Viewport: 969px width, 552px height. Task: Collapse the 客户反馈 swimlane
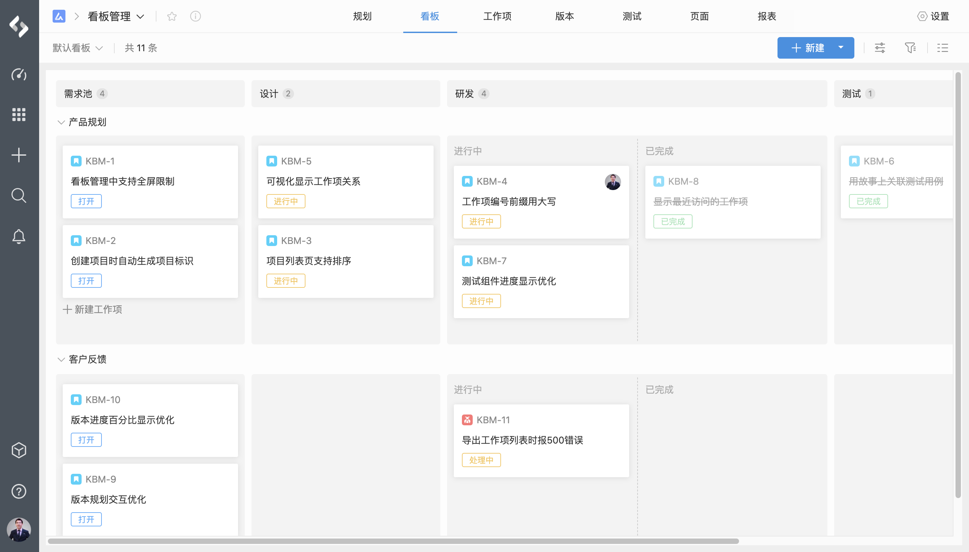point(61,359)
